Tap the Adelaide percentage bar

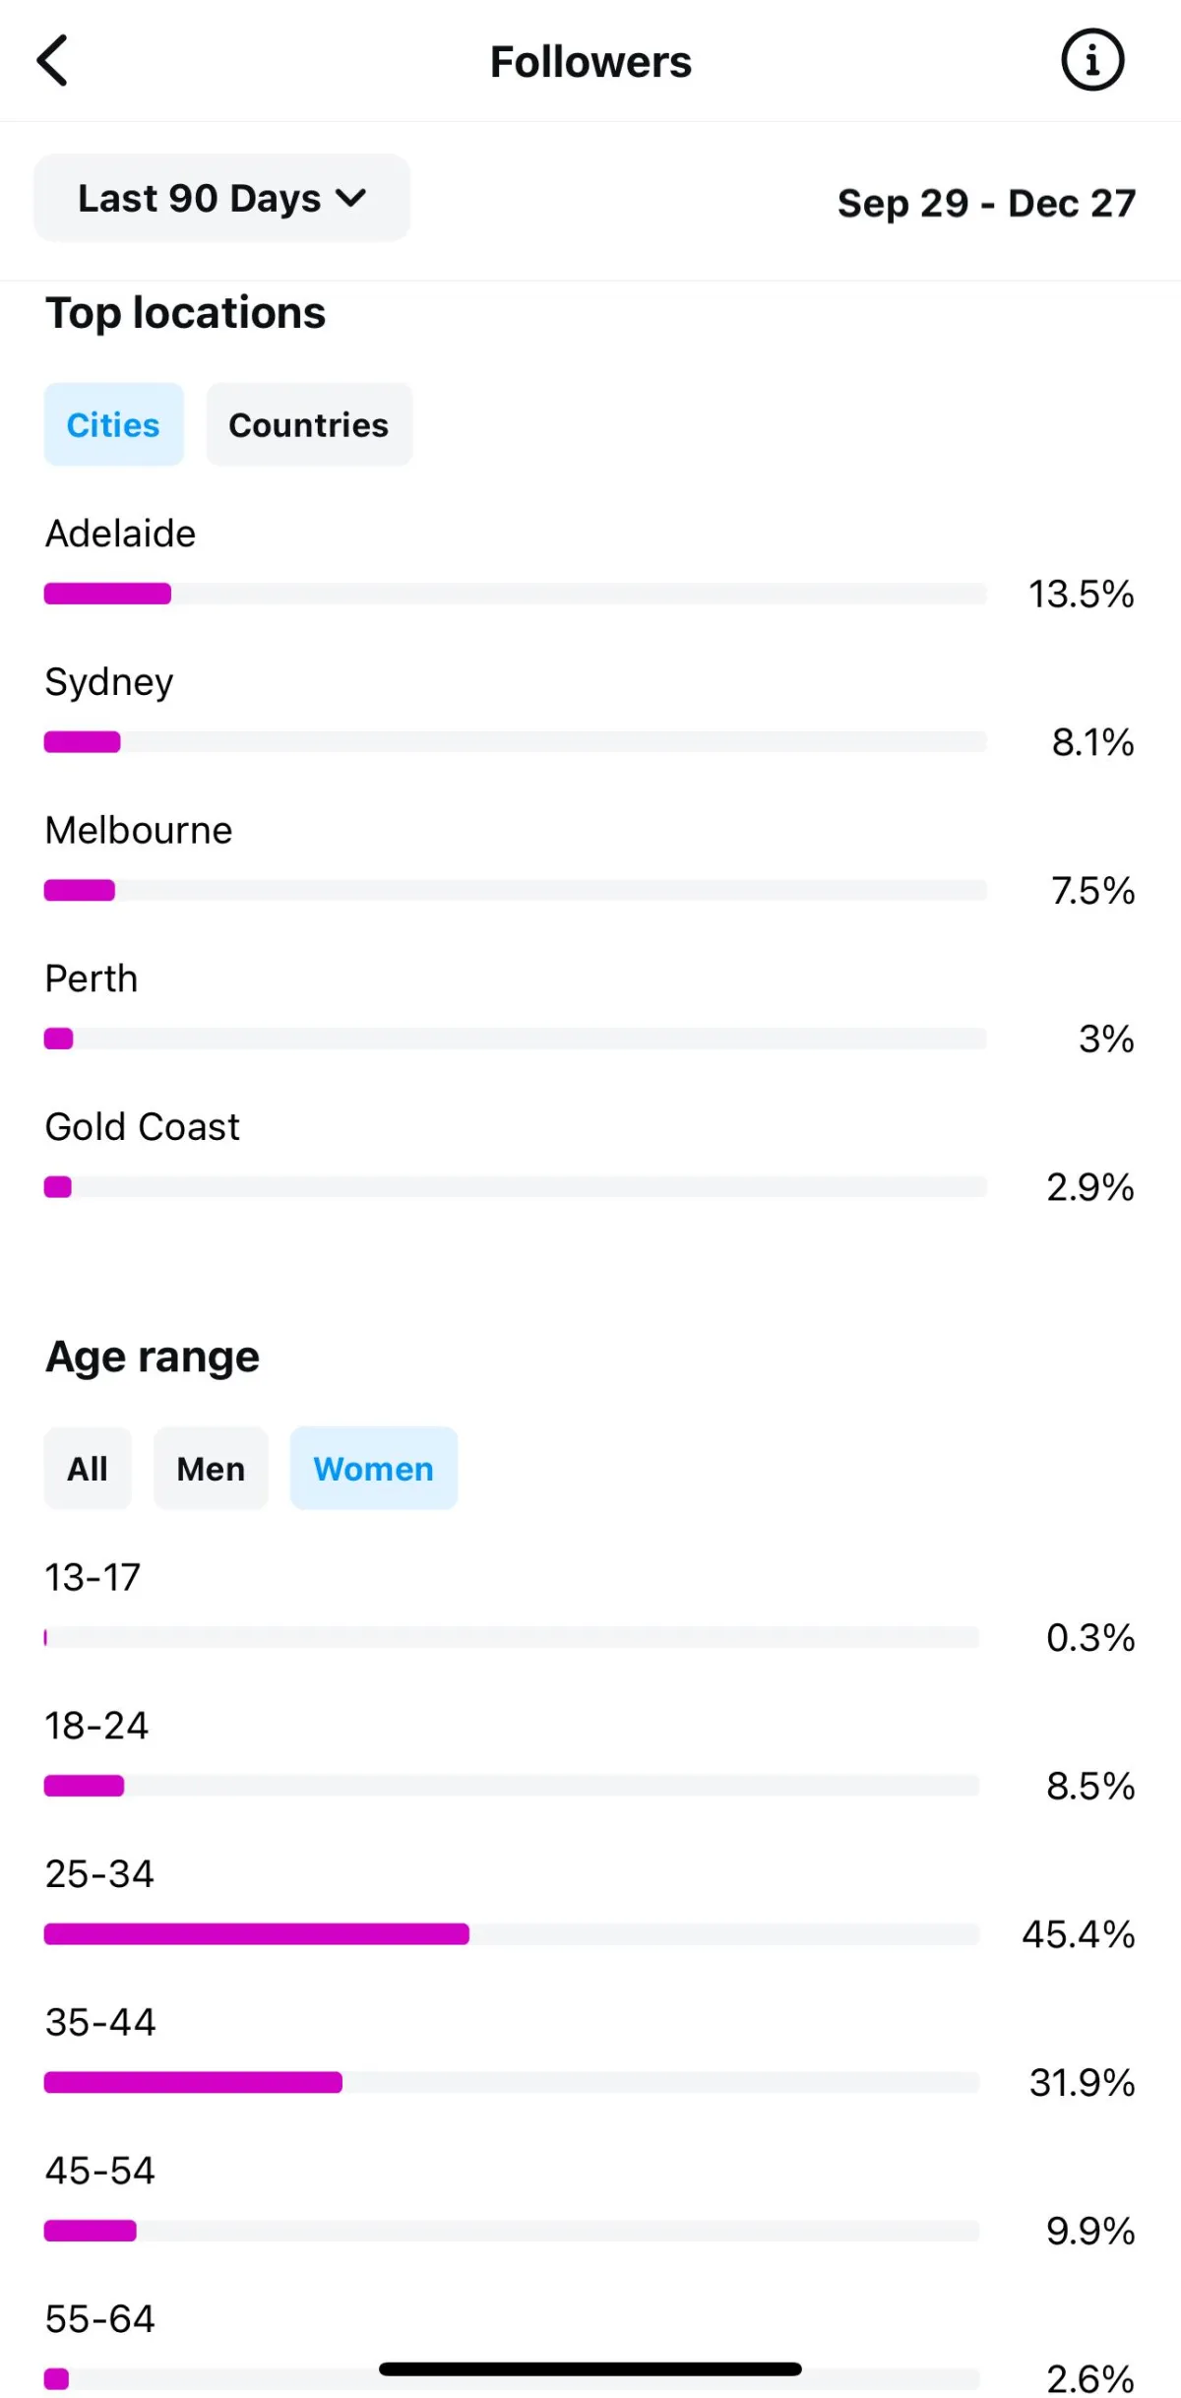[515, 594]
